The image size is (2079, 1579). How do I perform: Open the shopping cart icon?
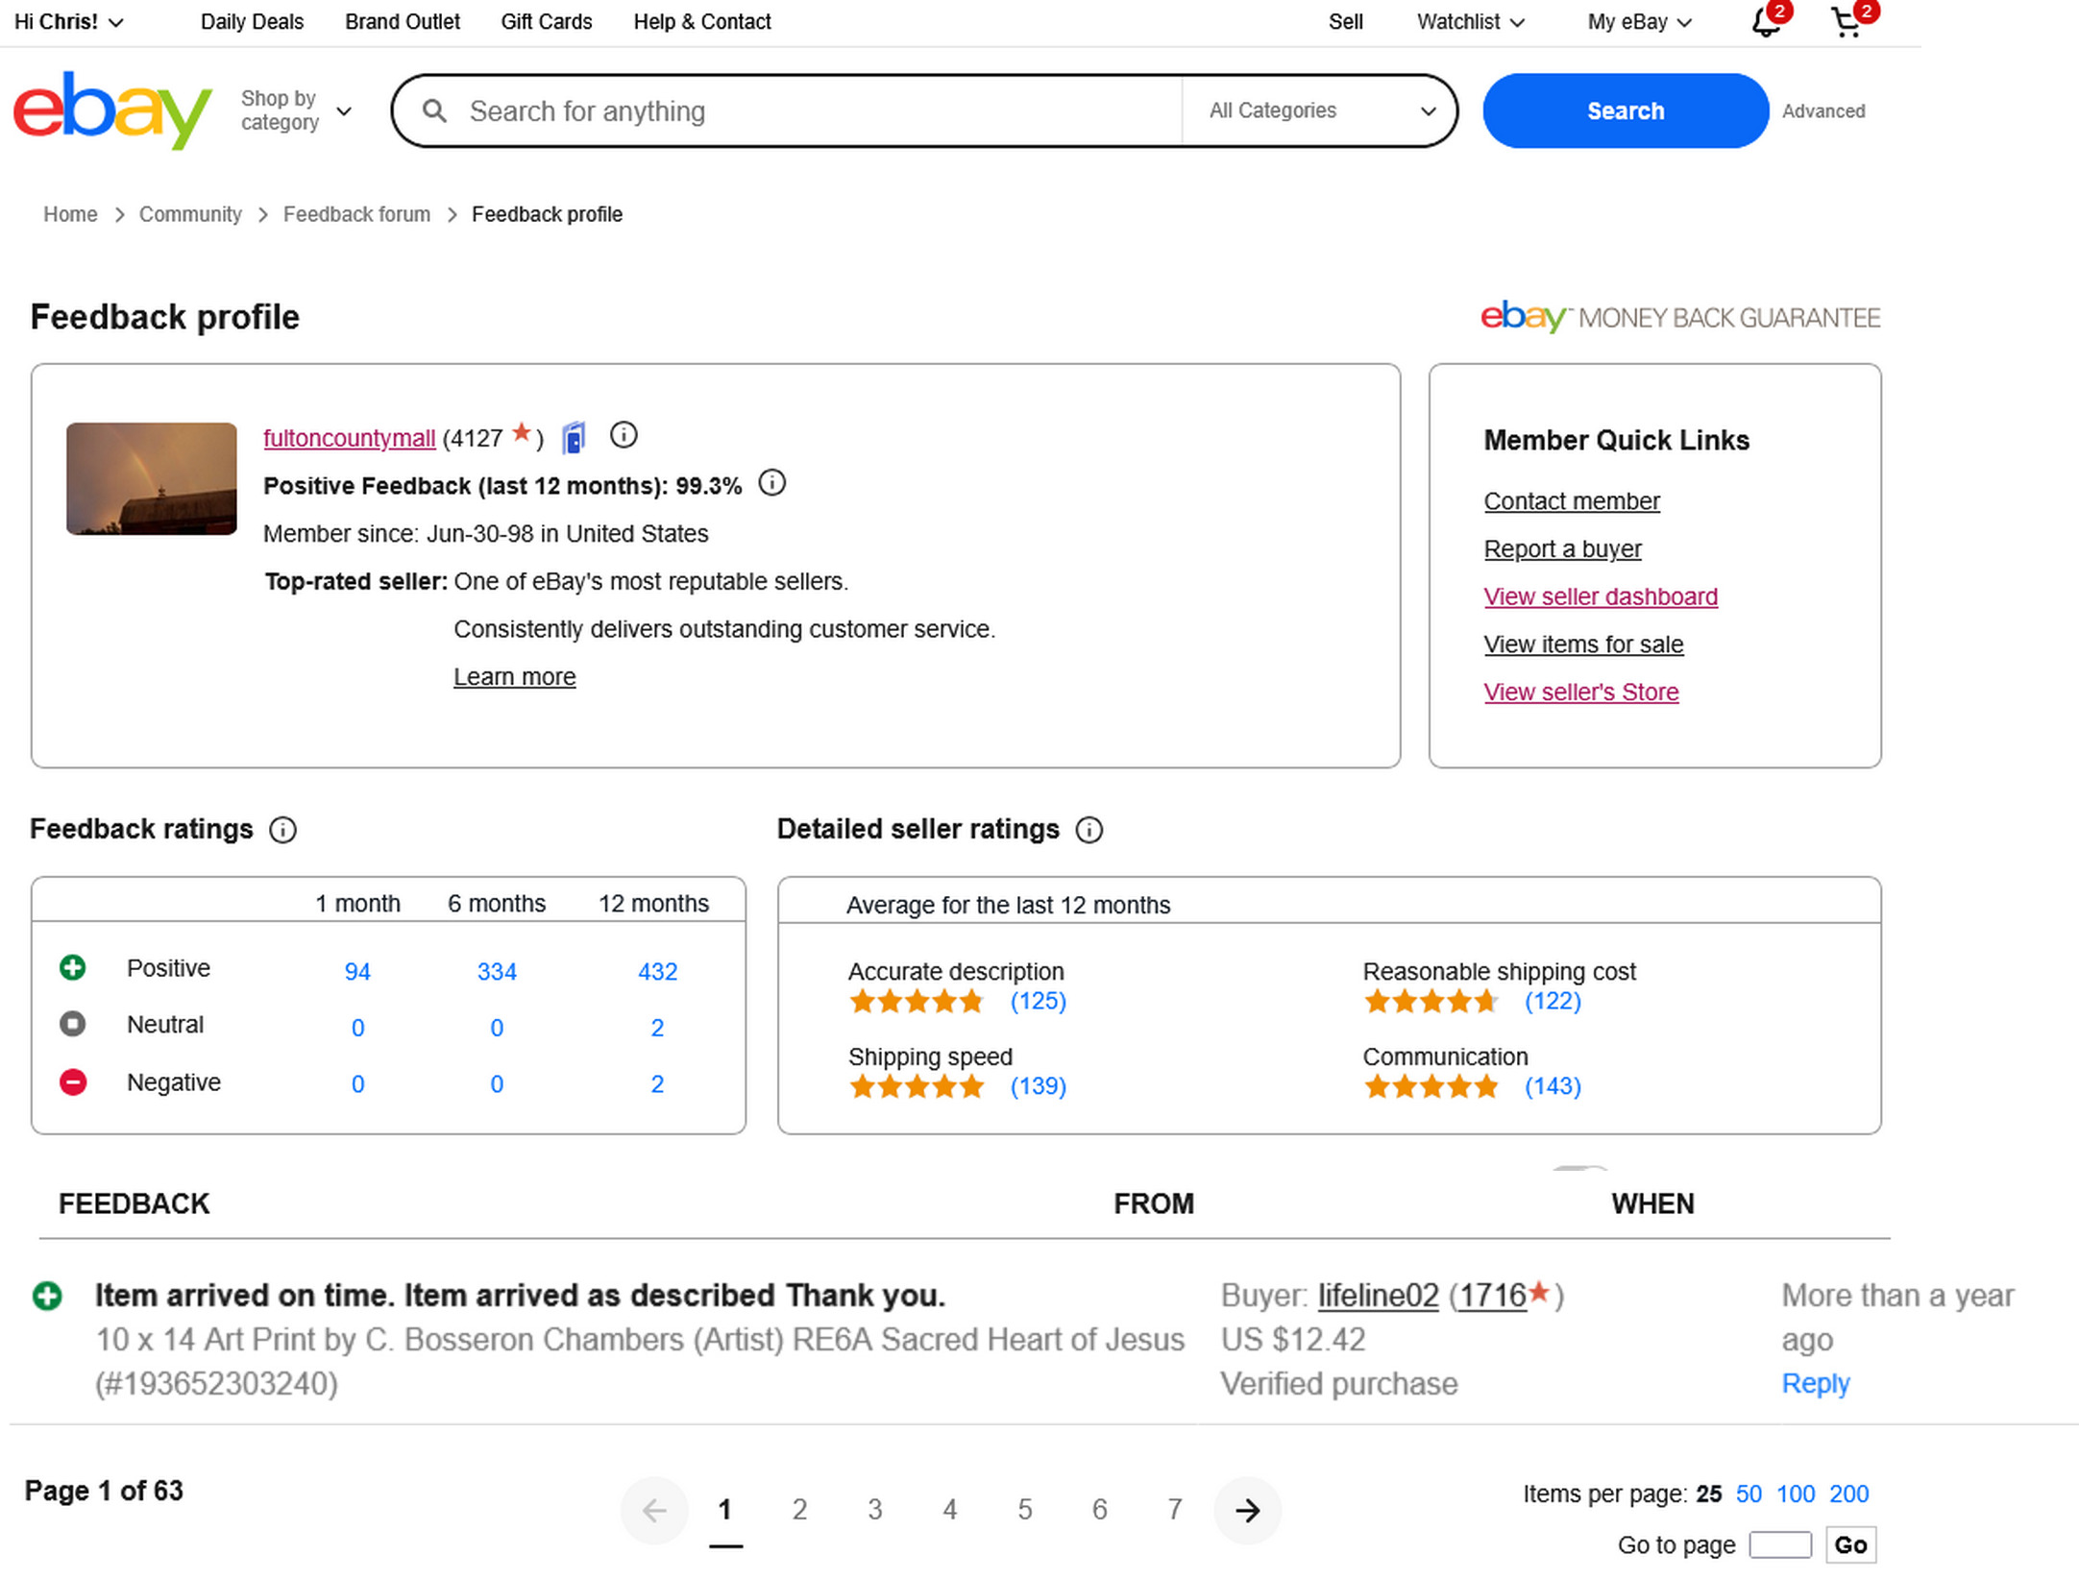(x=1846, y=22)
